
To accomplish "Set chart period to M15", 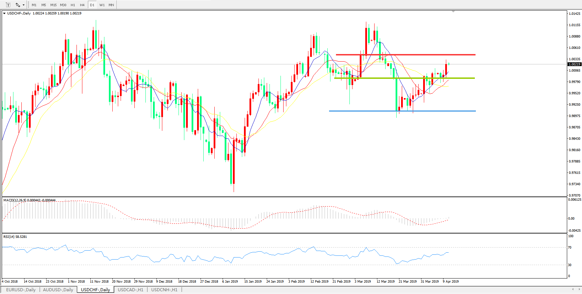I will point(53,5).
